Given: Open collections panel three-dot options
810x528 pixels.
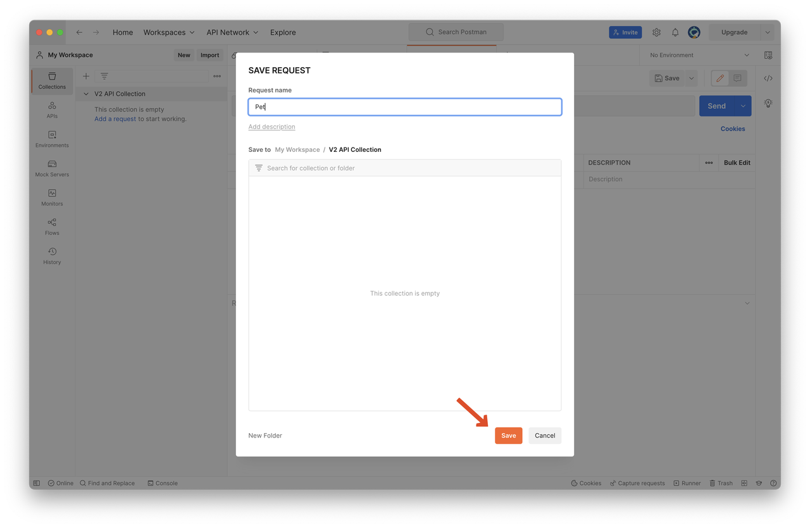Looking at the screenshot, I should click(217, 76).
